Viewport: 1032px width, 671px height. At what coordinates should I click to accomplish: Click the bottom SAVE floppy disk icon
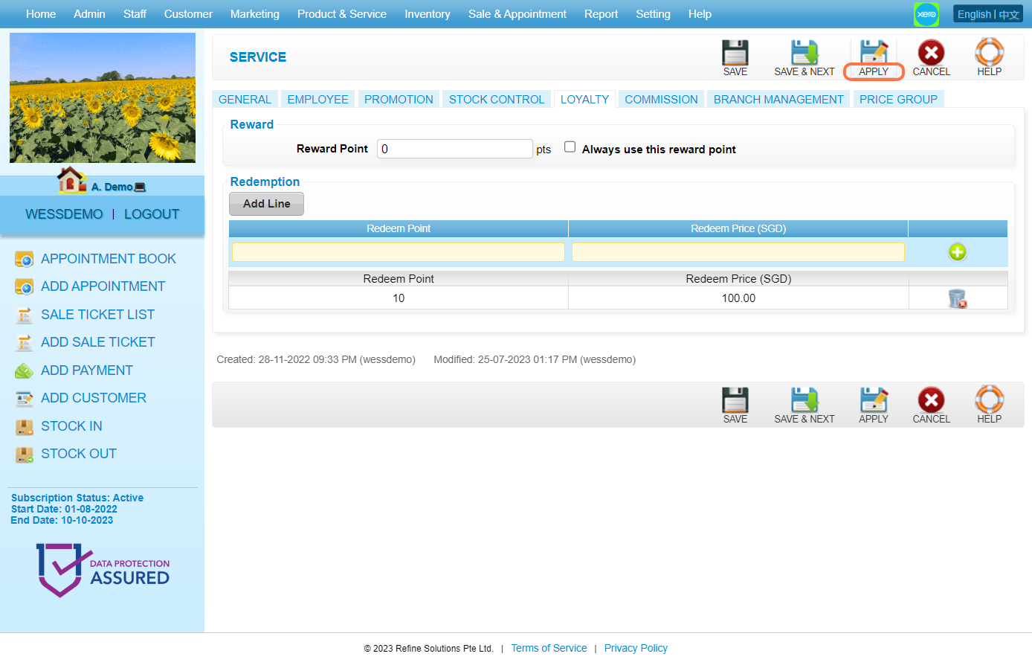point(735,400)
